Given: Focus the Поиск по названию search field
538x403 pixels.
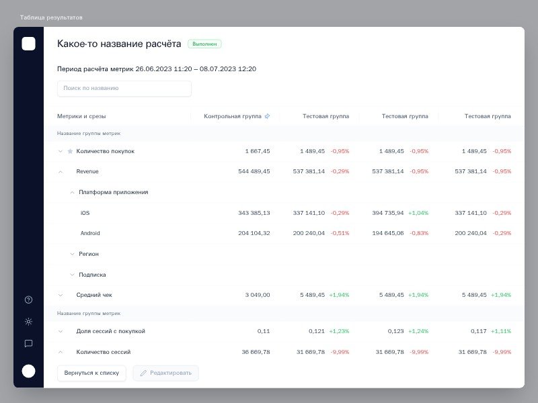Looking at the screenshot, I should (x=124, y=88).
